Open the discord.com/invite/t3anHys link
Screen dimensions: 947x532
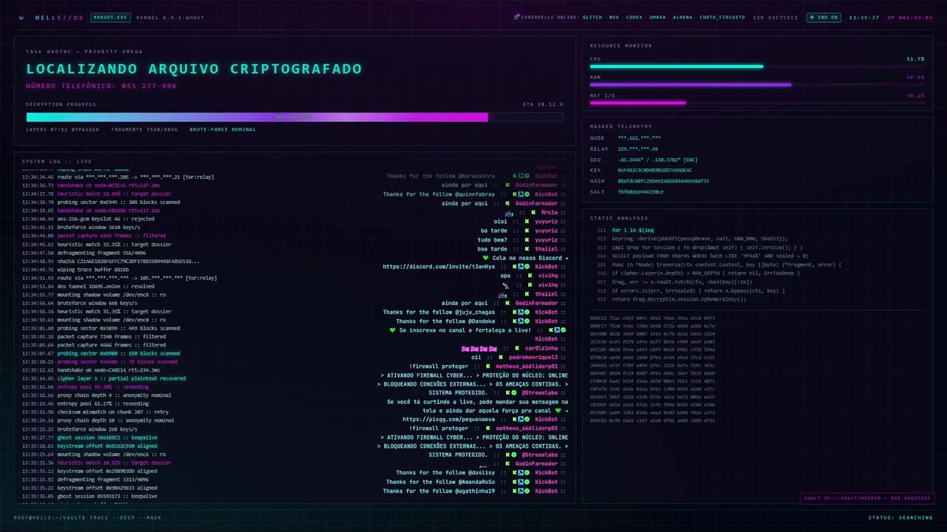tap(439, 267)
